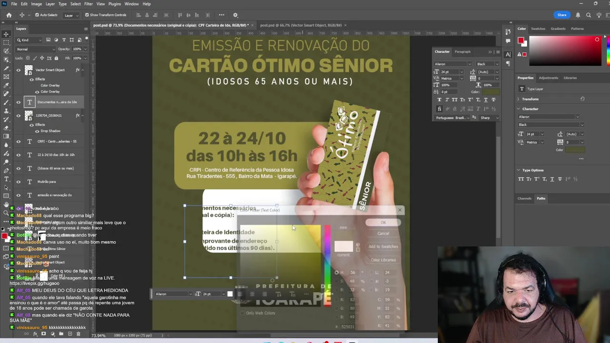Select the Hand tool

tap(6, 205)
